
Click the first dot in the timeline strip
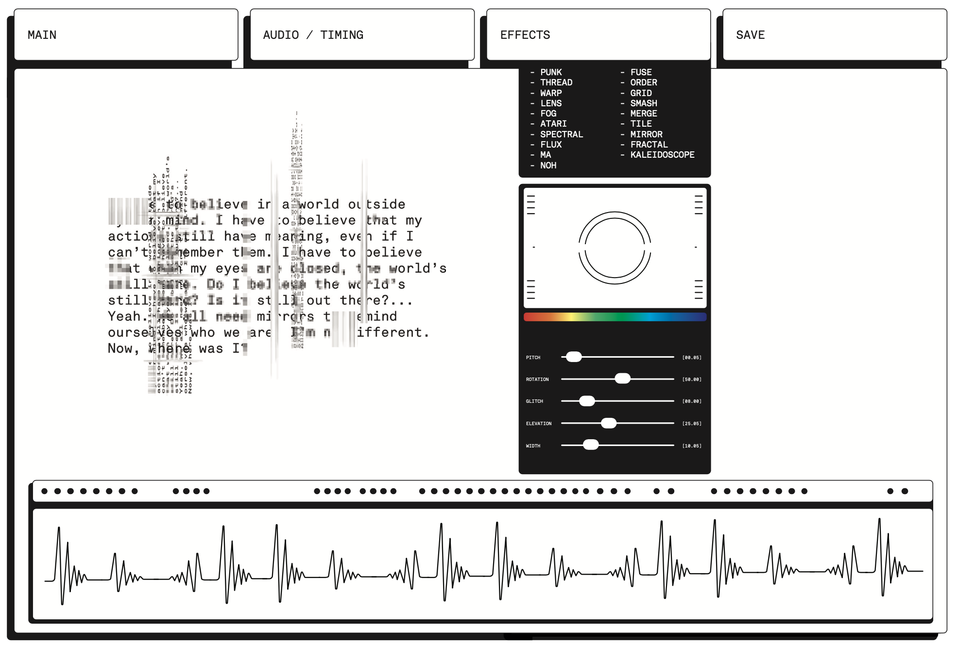pos(45,491)
